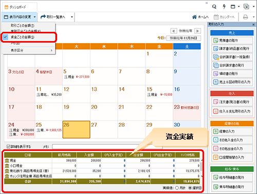
Task: Click the 小口現金 row in the funds table
Action: pyautogui.click(x=102, y=166)
